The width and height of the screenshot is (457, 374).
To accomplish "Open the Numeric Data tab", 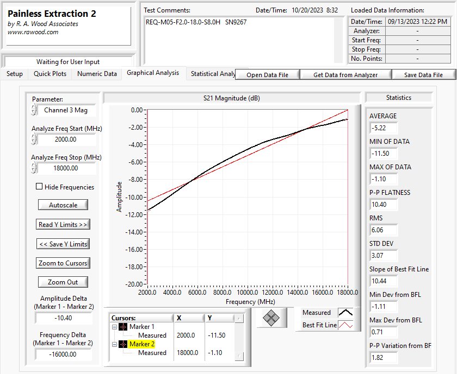I will point(97,74).
